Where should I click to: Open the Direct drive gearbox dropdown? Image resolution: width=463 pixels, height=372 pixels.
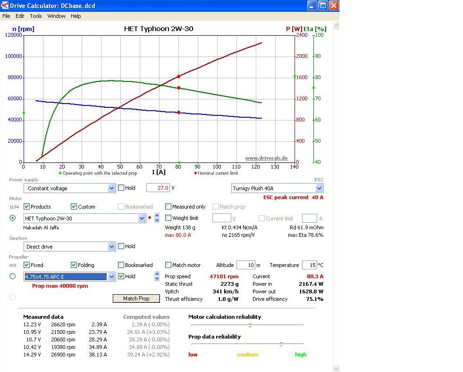point(111,247)
